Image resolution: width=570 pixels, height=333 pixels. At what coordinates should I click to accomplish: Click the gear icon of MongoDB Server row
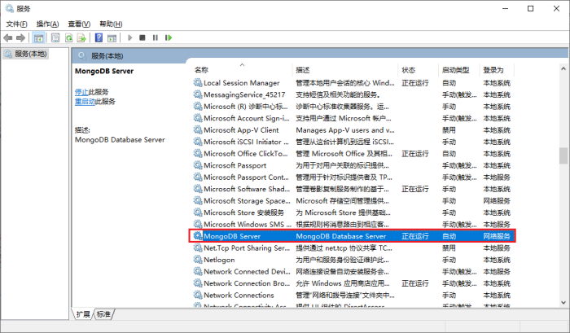[x=198, y=236]
